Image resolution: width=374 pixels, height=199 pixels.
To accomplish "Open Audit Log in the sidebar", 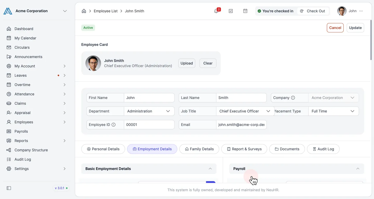I will coord(23,159).
